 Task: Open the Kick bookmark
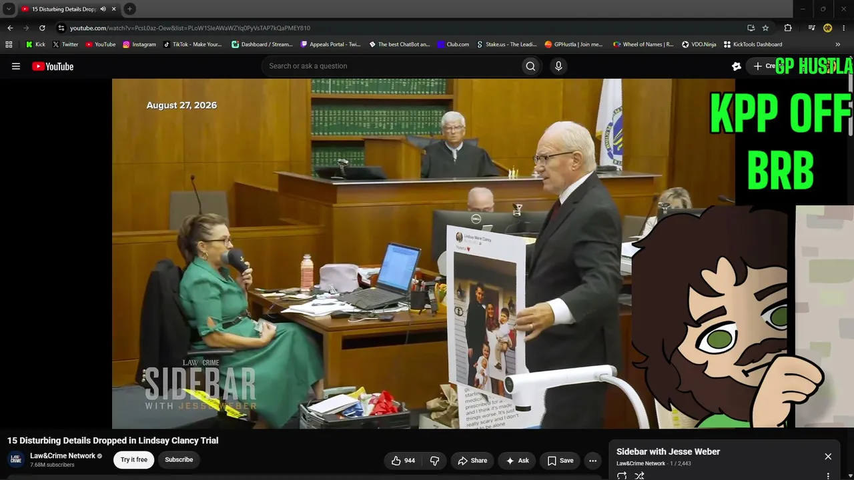[35, 45]
